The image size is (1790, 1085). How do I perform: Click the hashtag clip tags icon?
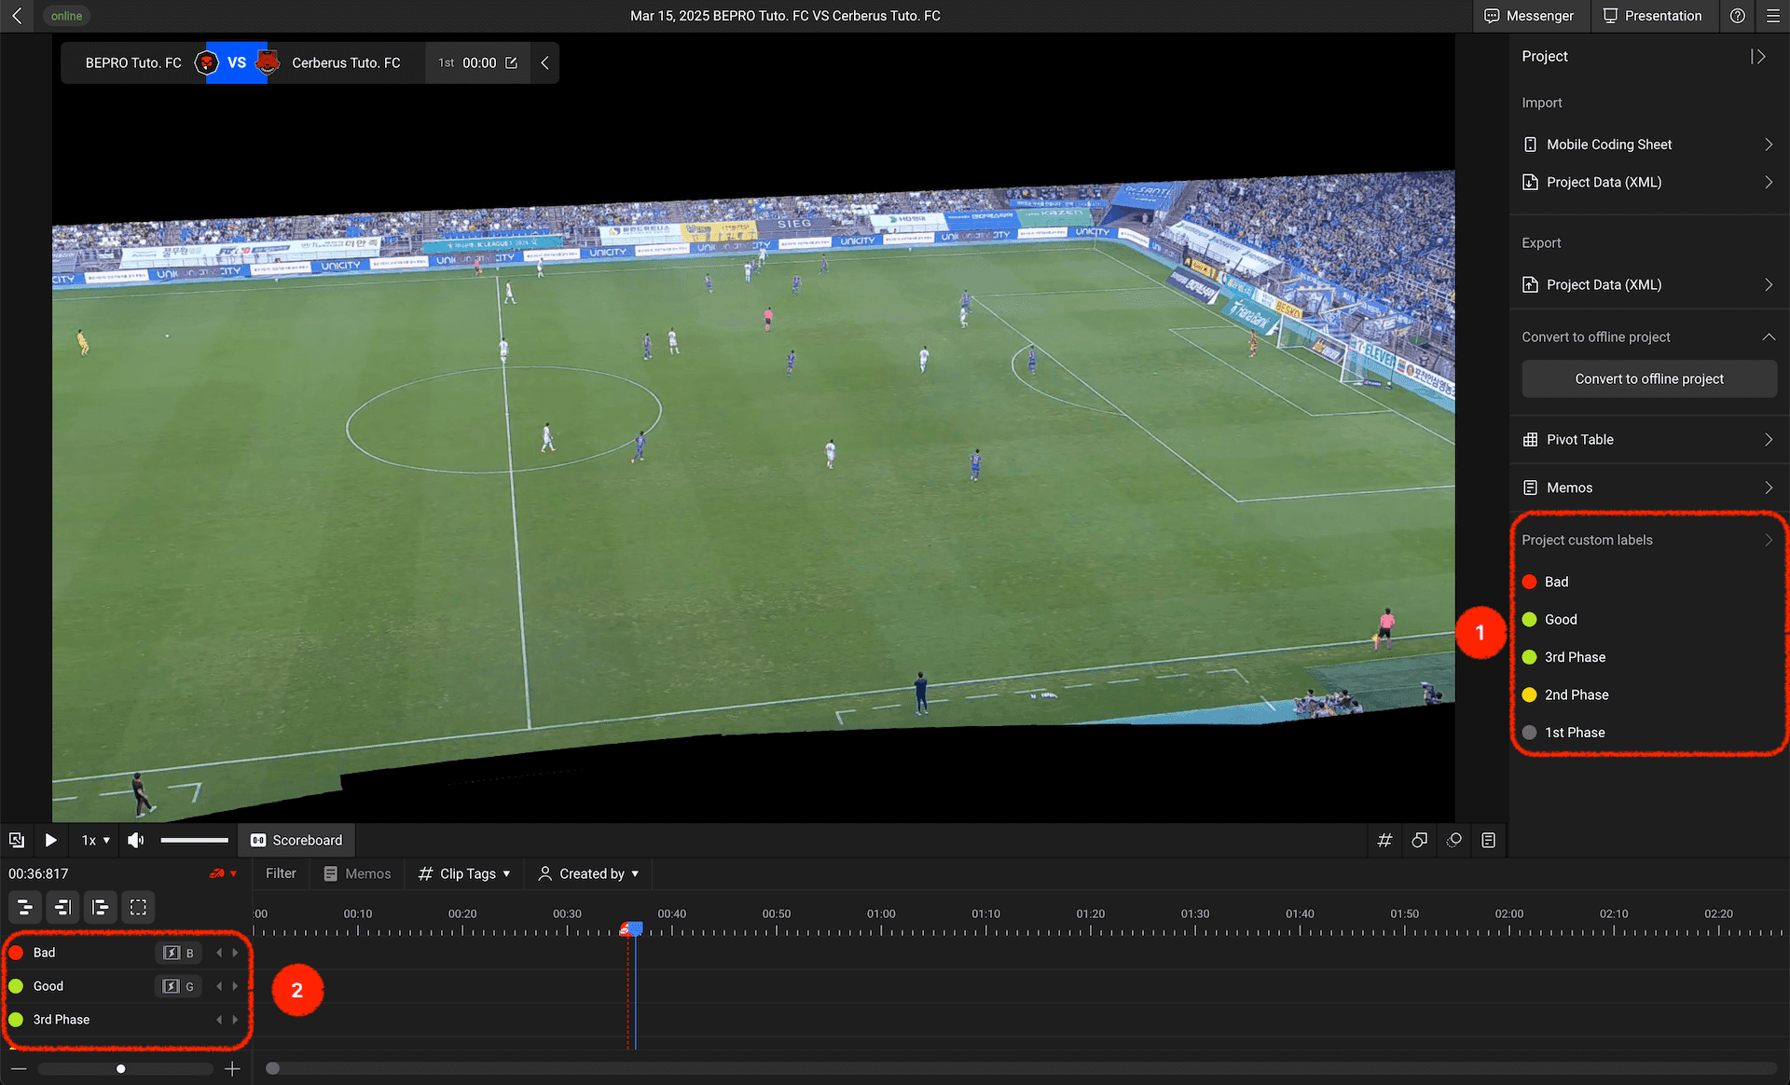point(1384,840)
